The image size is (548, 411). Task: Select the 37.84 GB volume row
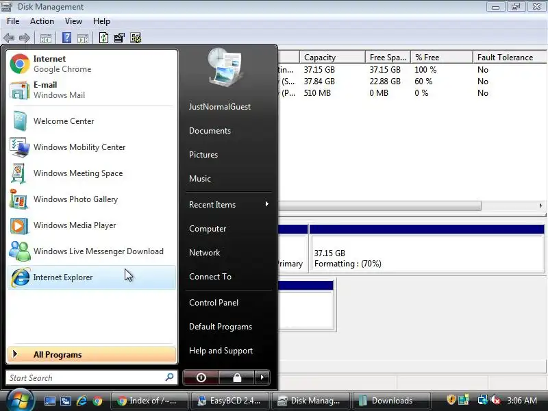pyautogui.click(x=412, y=82)
